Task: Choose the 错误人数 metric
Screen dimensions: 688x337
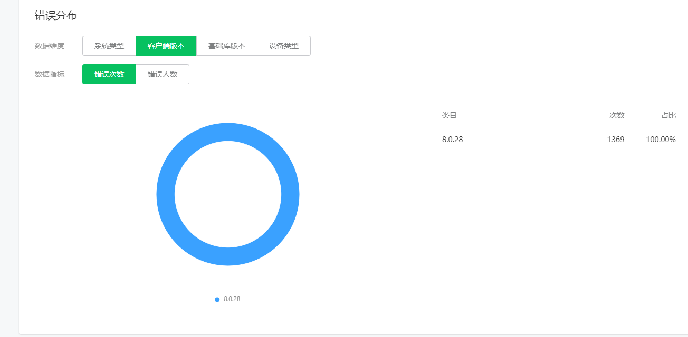Action: pyautogui.click(x=163, y=74)
